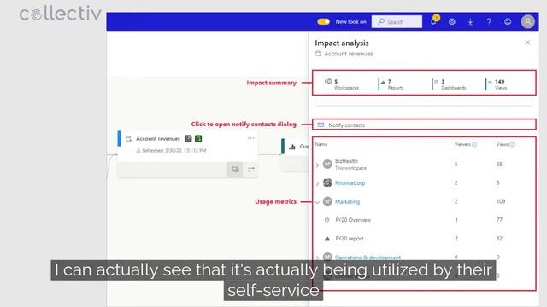
Task: Open the Marketing link
Action: [x=348, y=201]
